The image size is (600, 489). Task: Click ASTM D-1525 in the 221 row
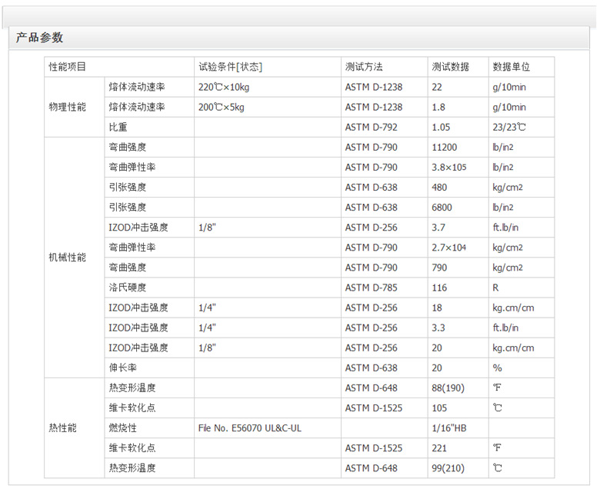point(384,448)
